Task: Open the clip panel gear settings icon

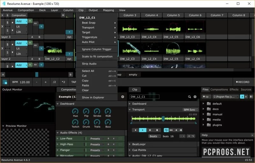Action: tap(195, 97)
